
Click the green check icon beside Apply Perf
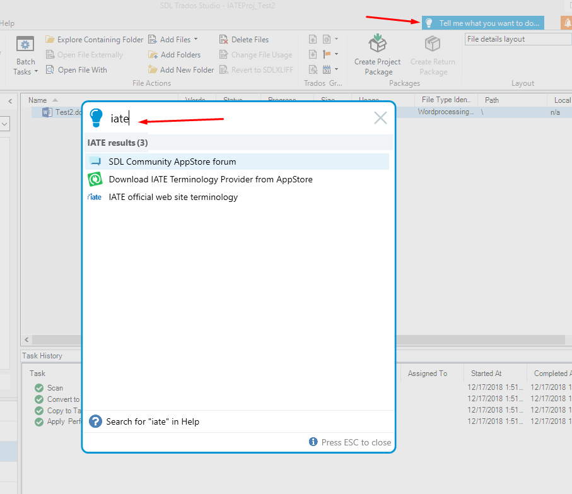click(39, 421)
